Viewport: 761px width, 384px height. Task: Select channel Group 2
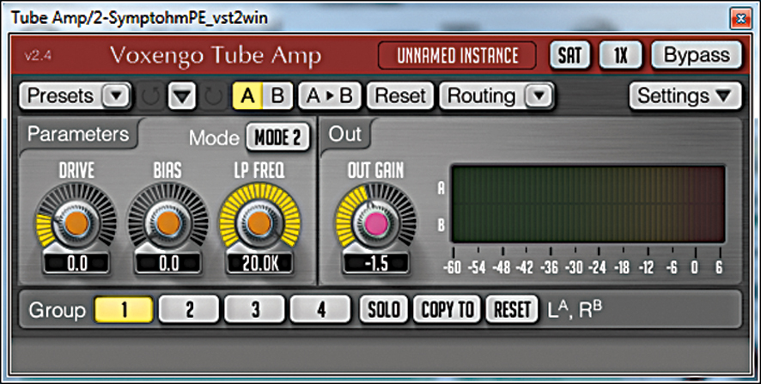tap(189, 309)
